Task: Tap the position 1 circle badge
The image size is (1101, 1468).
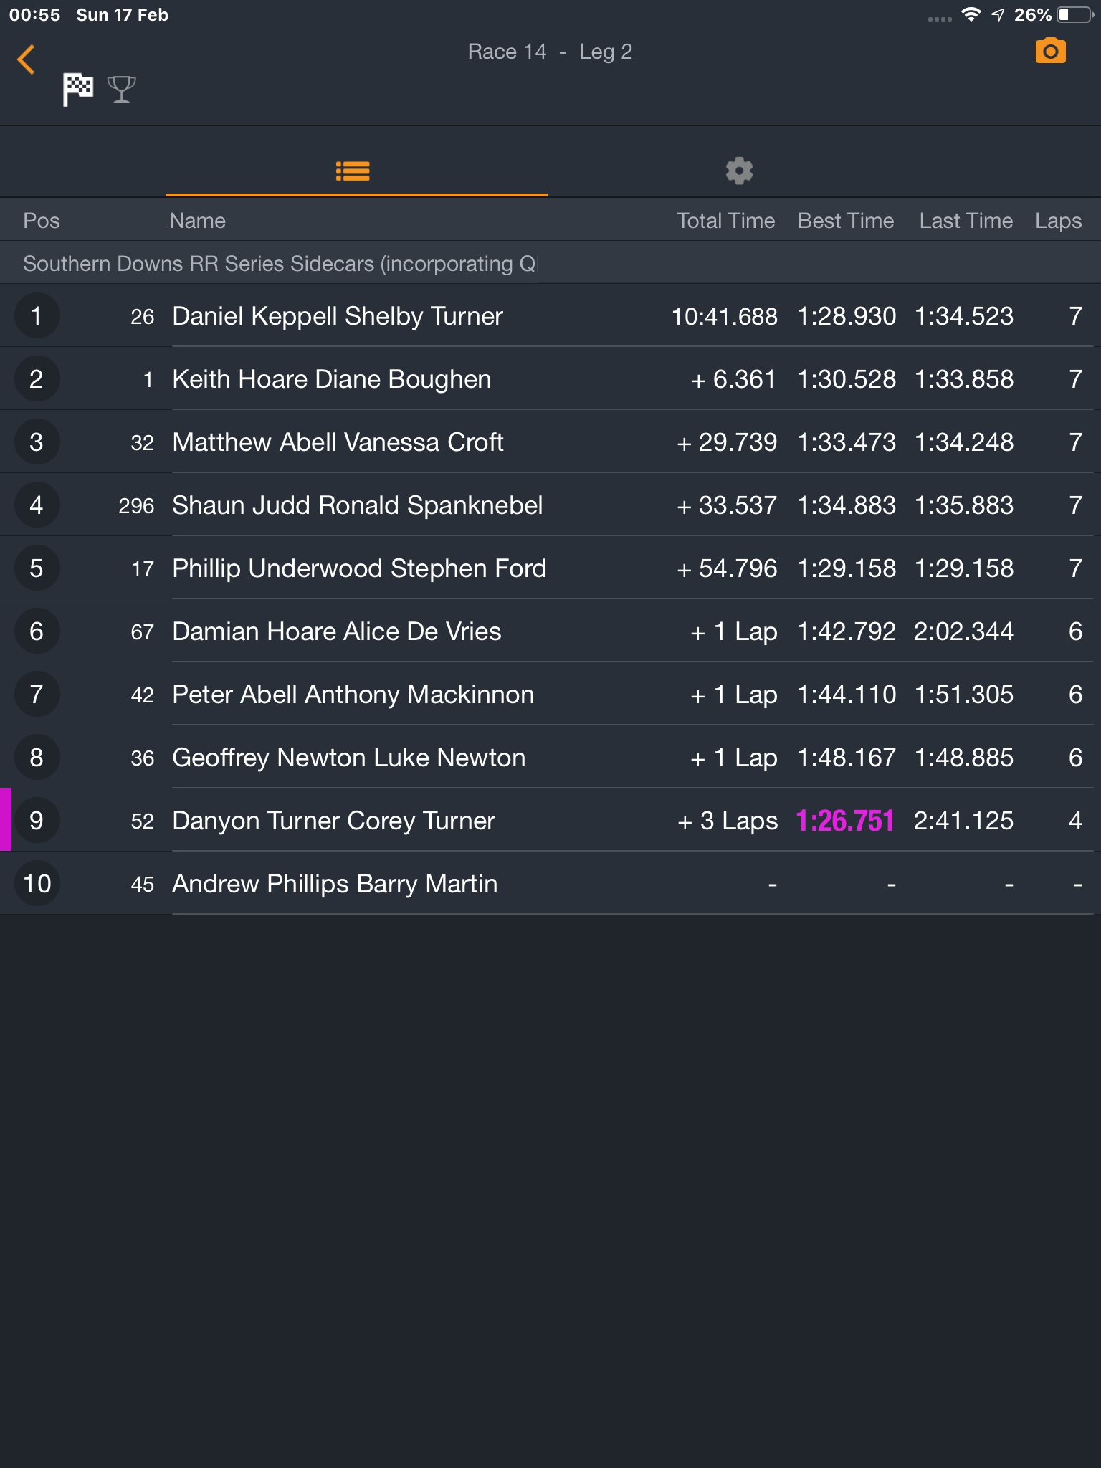Action: (37, 316)
